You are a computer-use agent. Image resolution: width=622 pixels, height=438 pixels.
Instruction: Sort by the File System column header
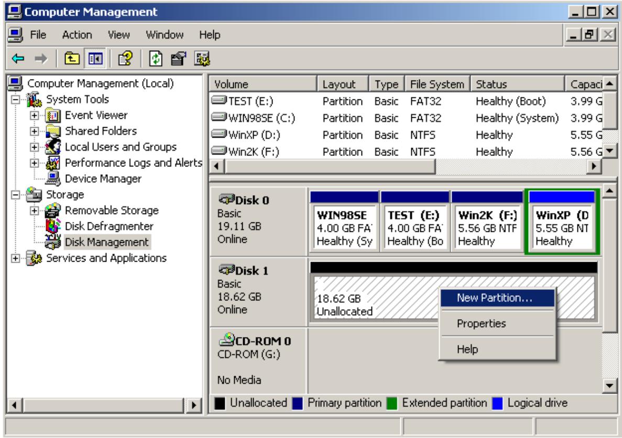(x=437, y=84)
